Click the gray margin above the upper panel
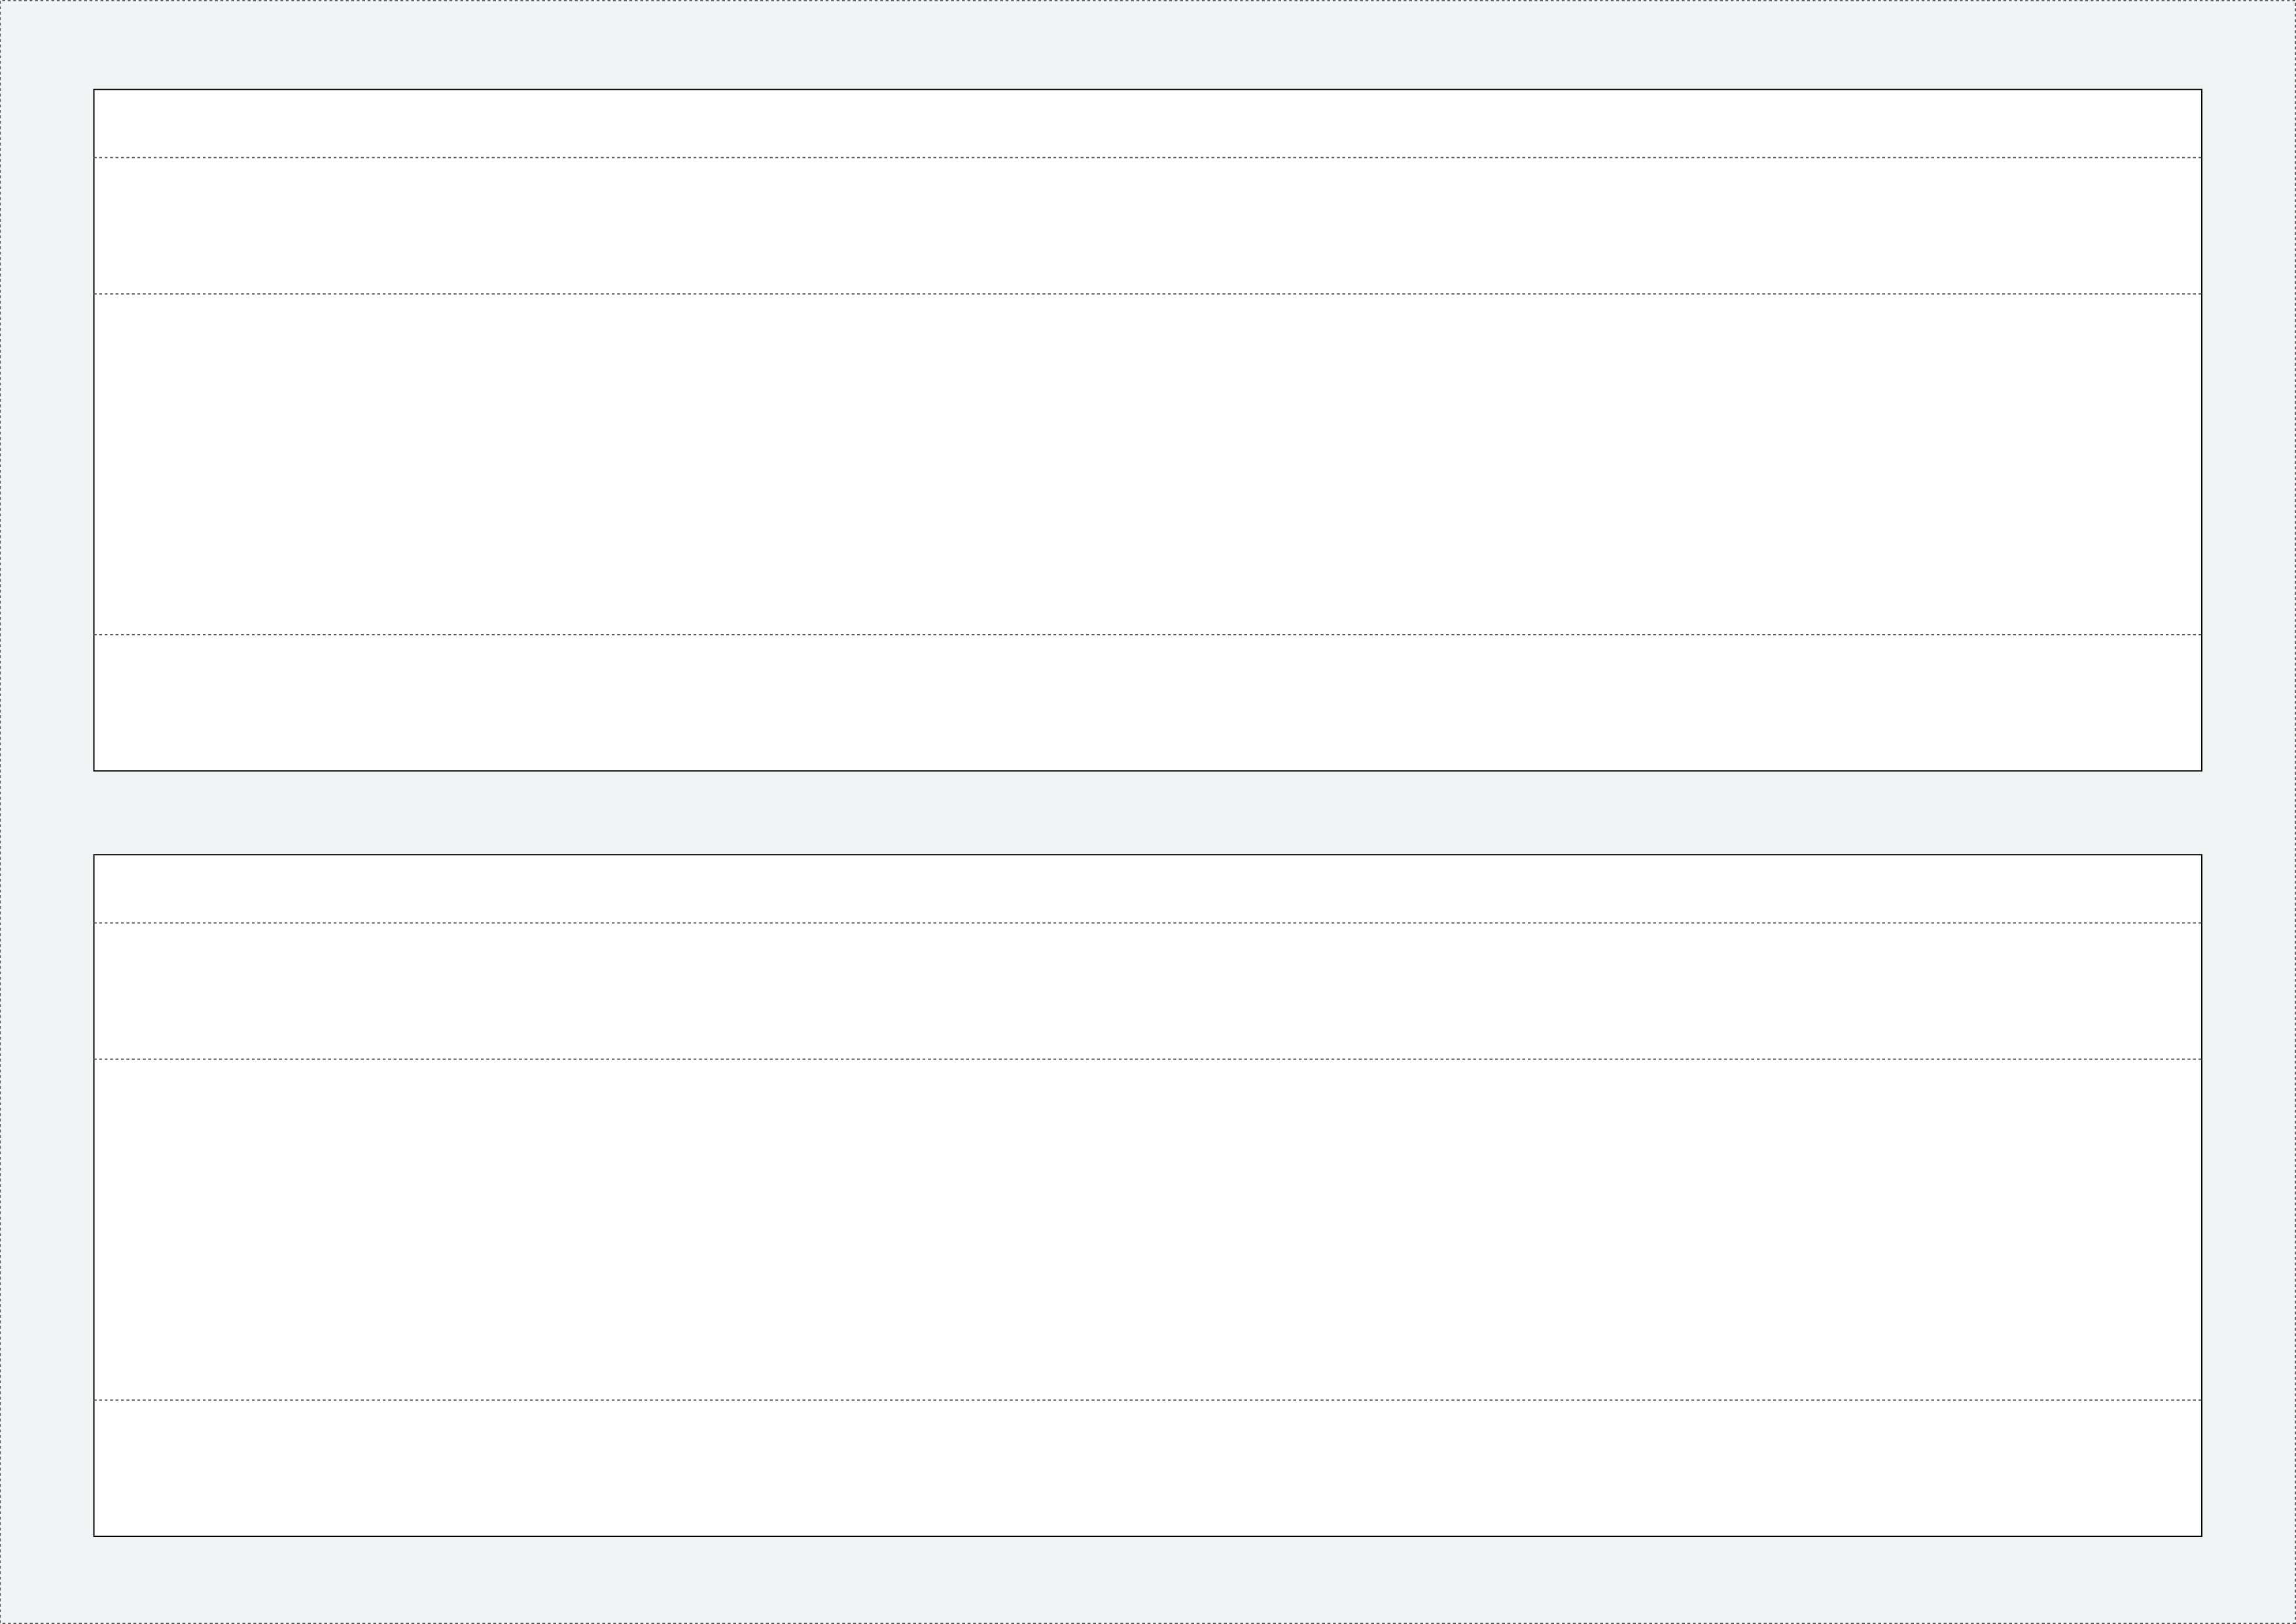Viewport: 2296px width, 1624px height. click(x=1148, y=45)
